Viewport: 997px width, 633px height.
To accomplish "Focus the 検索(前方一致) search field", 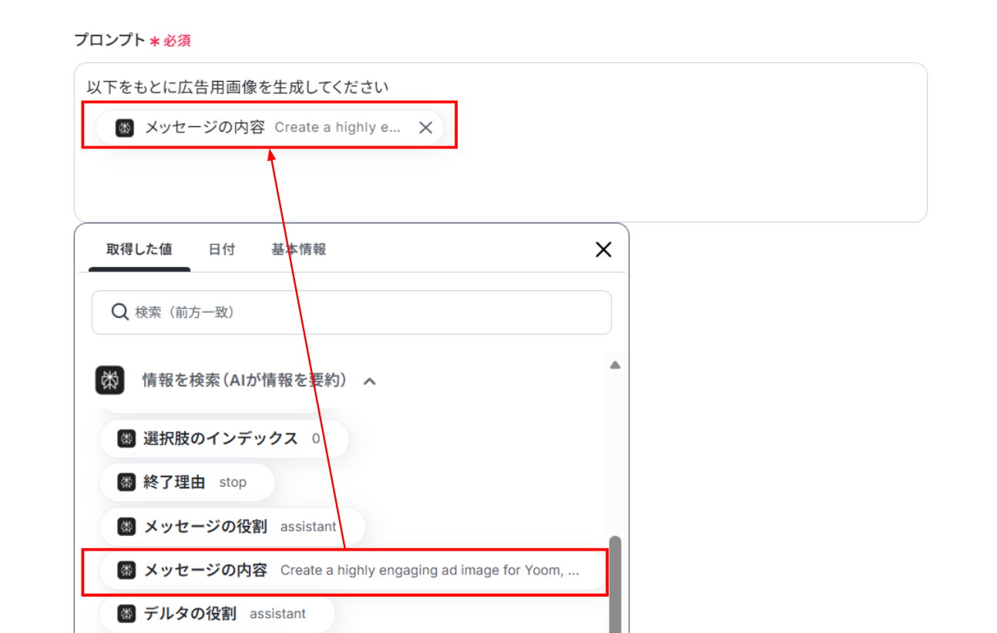I will point(351,312).
